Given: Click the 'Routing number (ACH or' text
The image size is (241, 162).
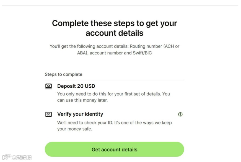Looking at the screenshot, I should coord(154,46).
